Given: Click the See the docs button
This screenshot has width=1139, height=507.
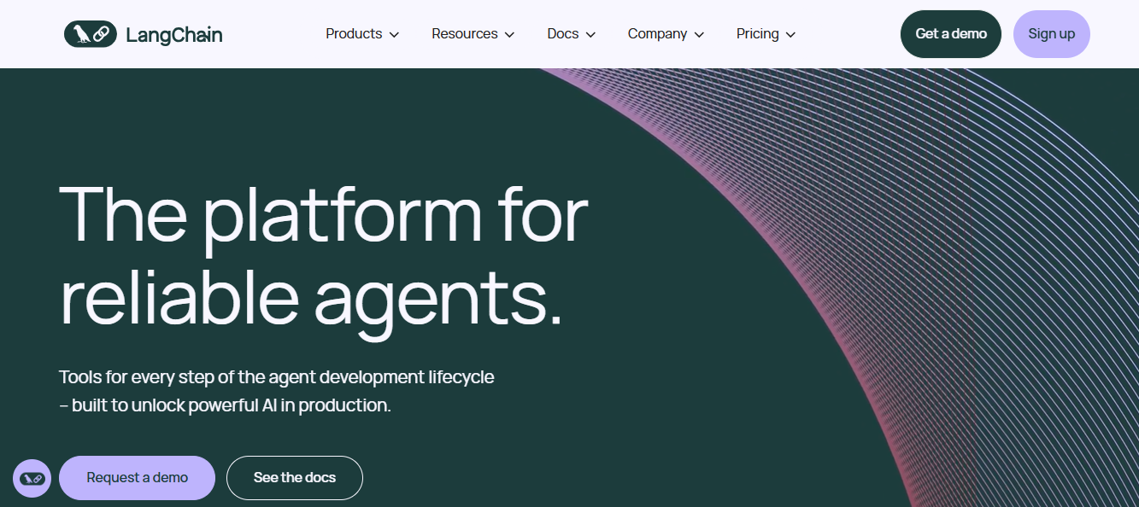Looking at the screenshot, I should [x=295, y=478].
